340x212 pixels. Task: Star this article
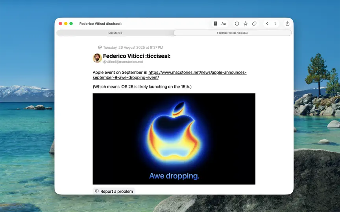[x=245, y=24]
